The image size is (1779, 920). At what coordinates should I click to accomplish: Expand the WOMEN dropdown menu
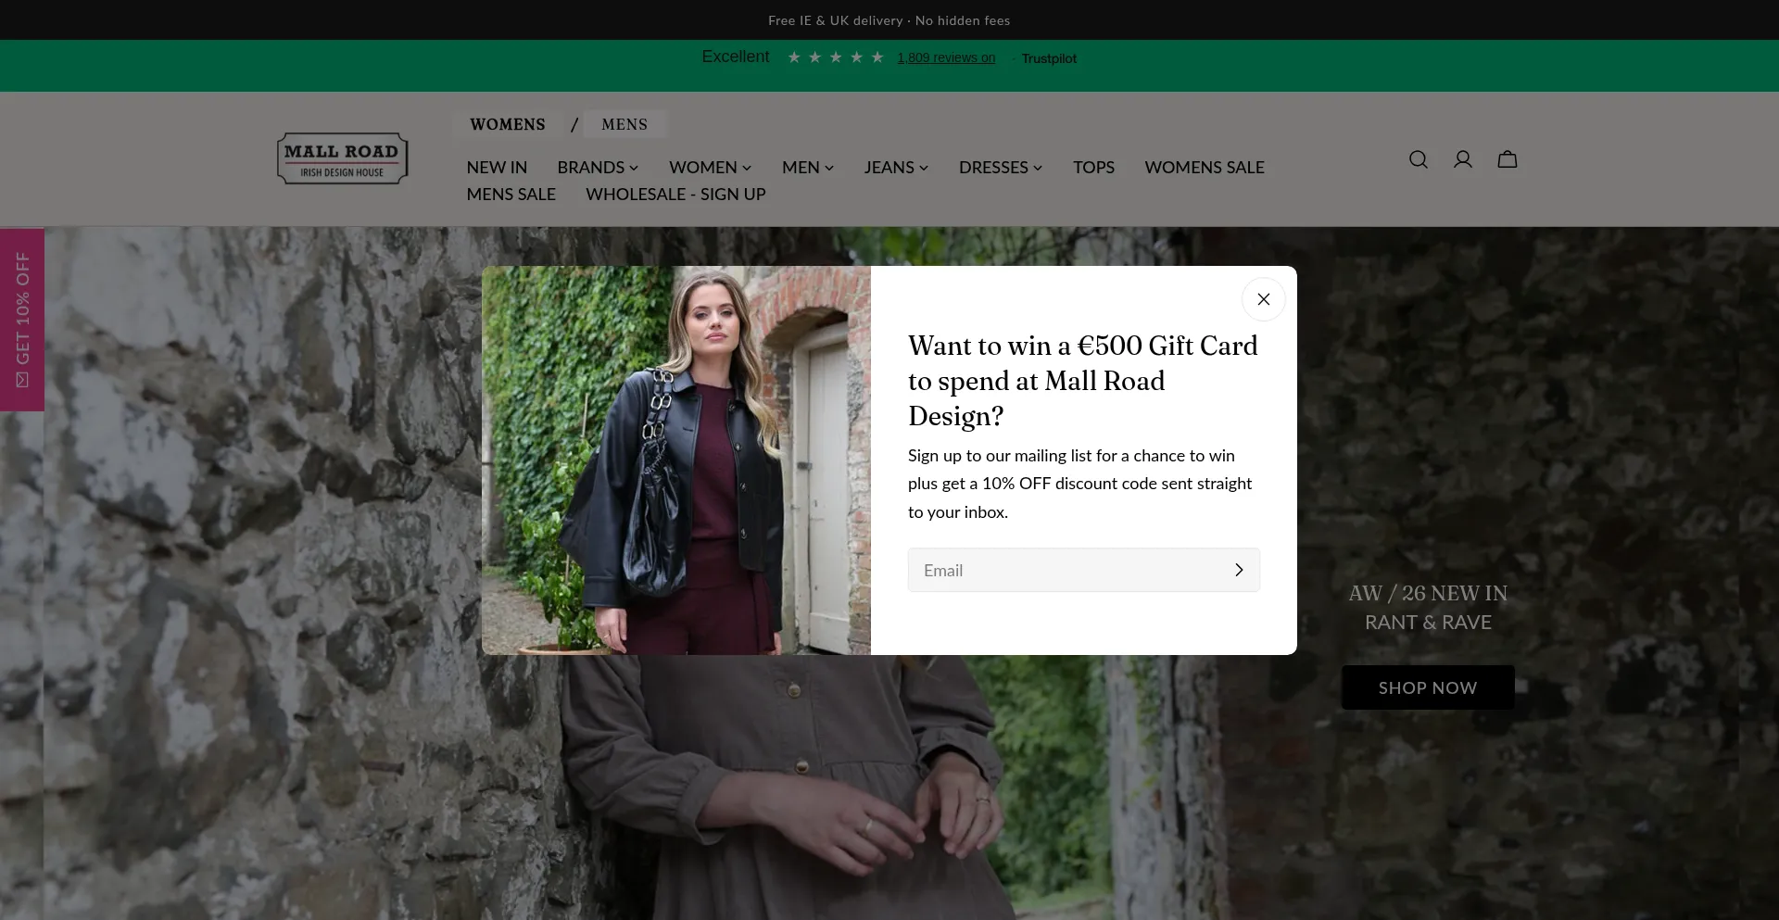(x=710, y=168)
